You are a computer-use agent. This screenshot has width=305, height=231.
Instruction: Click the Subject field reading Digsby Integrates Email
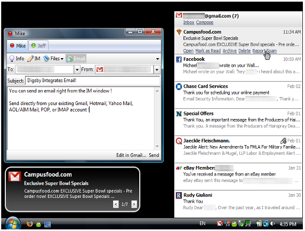92,81
